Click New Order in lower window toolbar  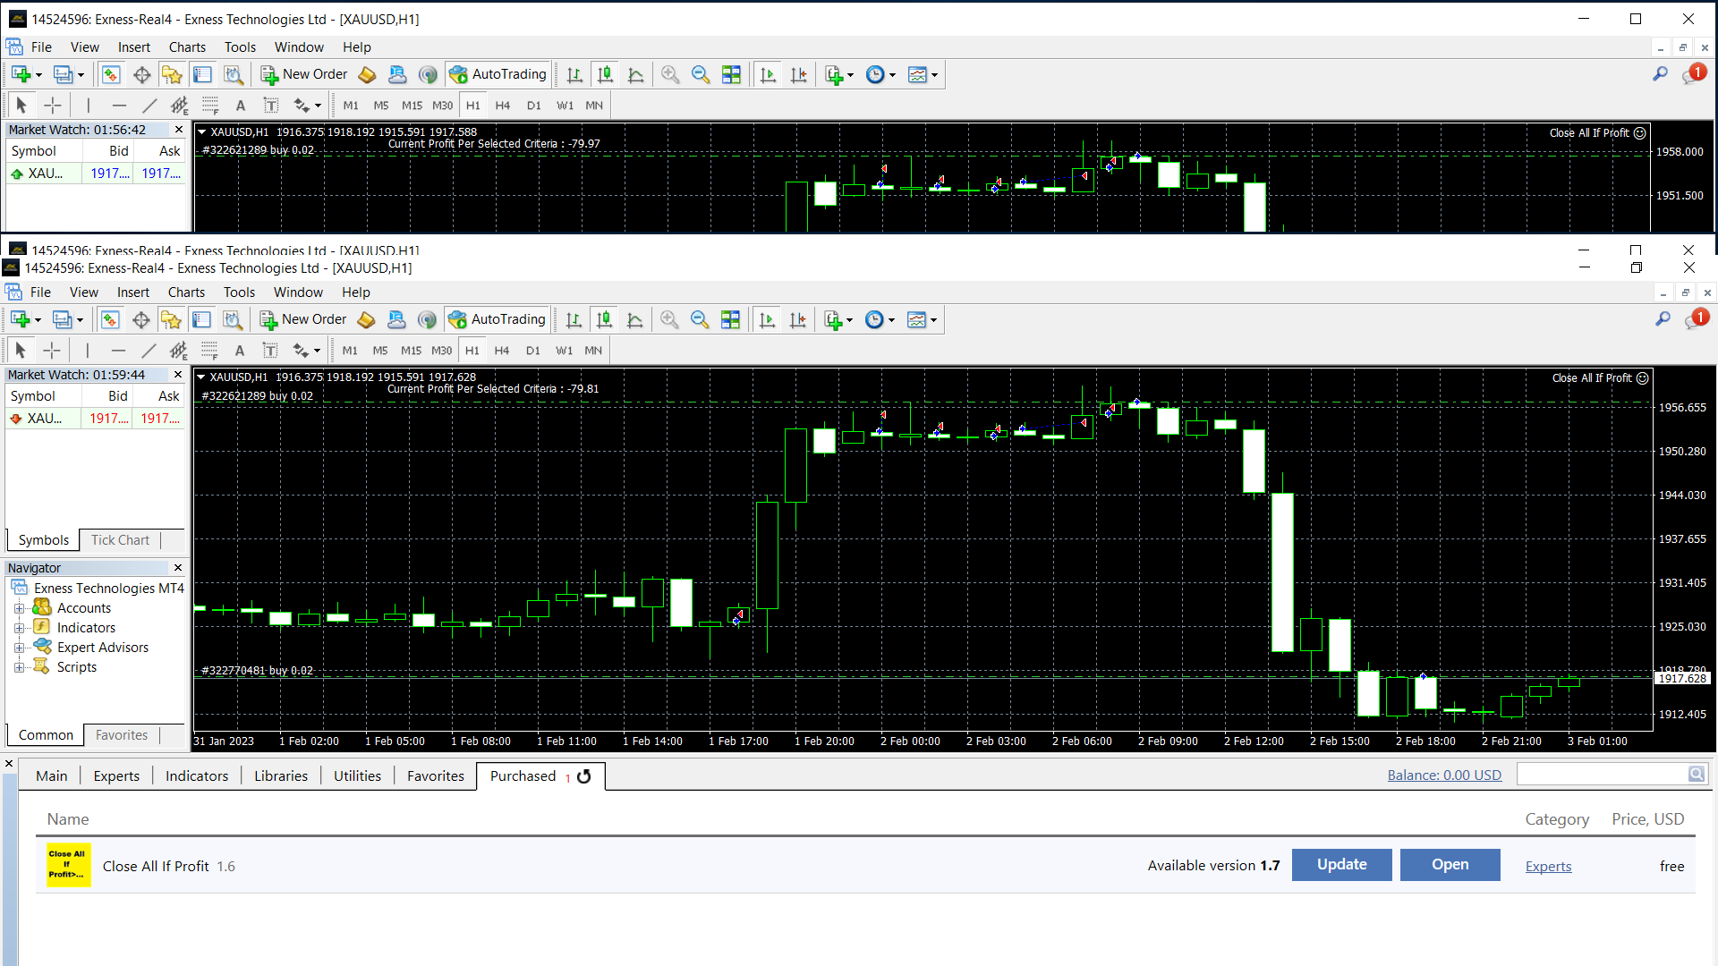coord(303,319)
